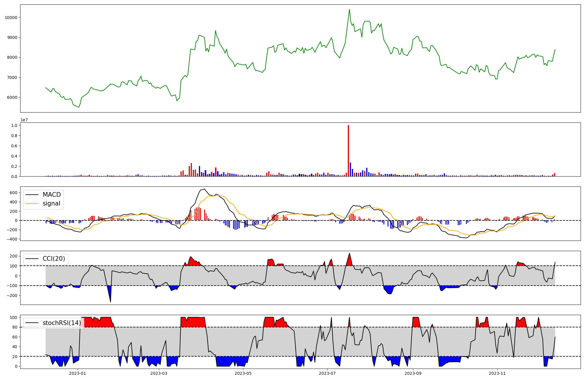Click the 80 label on stochRSI axis
Viewport: 585px width, 380px height.
click(14, 327)
